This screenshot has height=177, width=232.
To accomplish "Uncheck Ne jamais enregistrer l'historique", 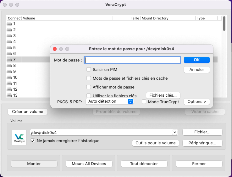I will [x=33, y=141].
